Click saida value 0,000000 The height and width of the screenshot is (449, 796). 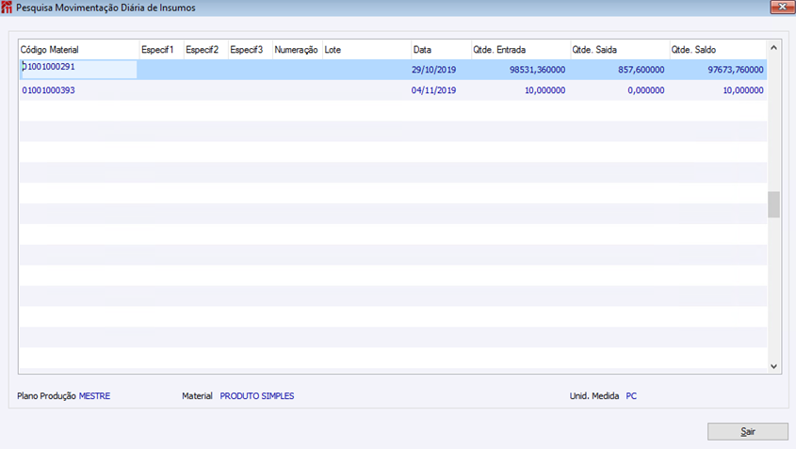pyautogui.click(x=645, y=90)
